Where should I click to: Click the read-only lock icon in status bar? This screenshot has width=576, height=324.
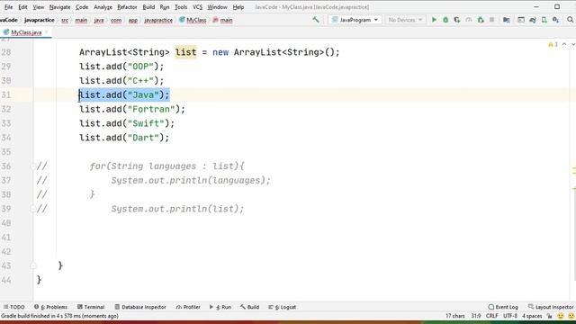(x=550, y=316)
